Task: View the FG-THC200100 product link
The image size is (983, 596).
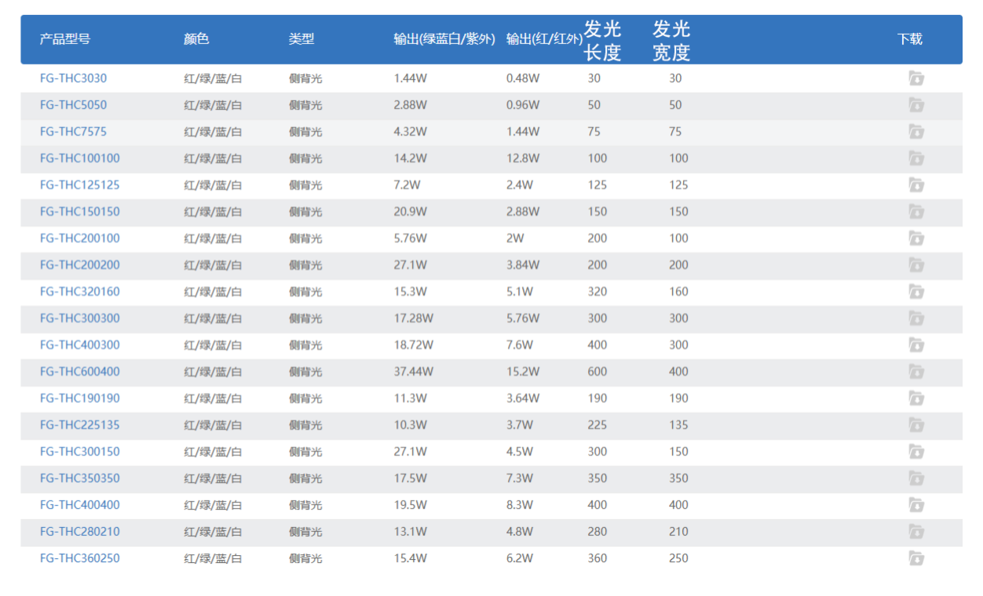Action: click(x=80, y=238)
